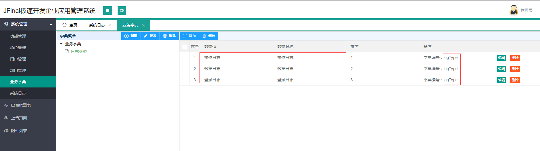Click 修改 button in dictionary menu toolbar
540x151 pixels.
[150, 36]
